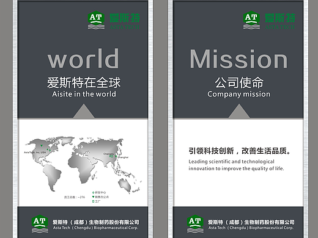Click the triangle legend icon for 销售办公点
Image resolution: width=318 pixels, height=238 pixels.
(93, 197)
